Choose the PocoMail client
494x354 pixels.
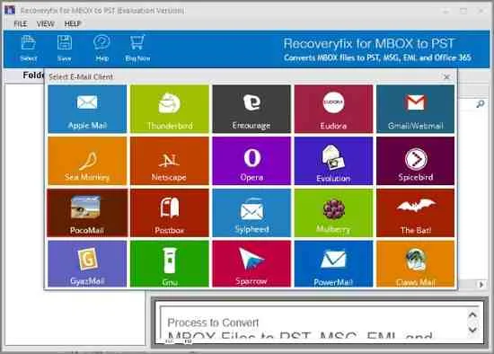87,213
